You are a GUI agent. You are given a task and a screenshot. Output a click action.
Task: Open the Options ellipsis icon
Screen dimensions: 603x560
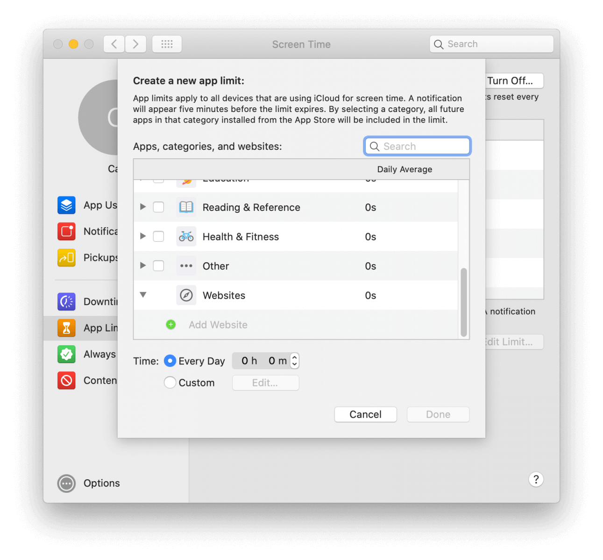(66, 483)
